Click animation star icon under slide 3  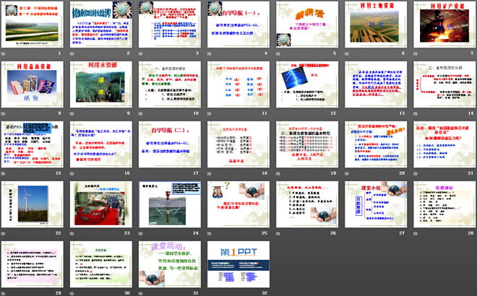[141, 53]
